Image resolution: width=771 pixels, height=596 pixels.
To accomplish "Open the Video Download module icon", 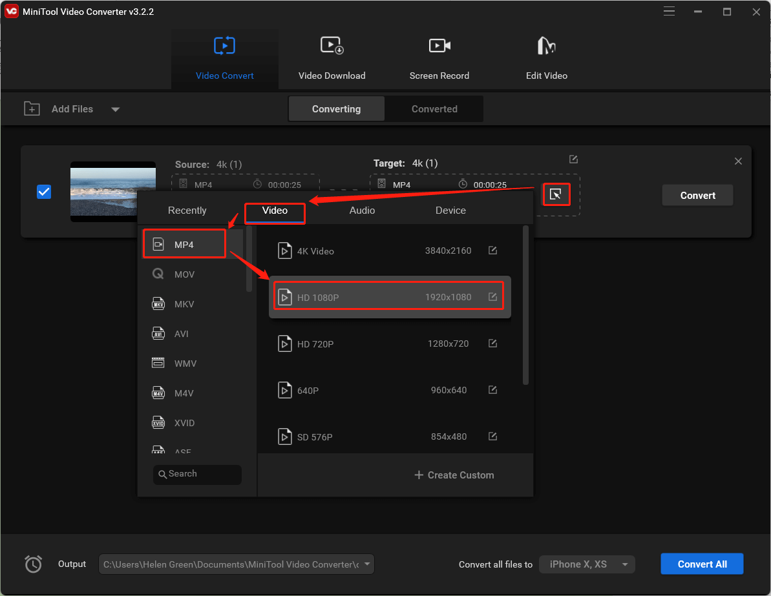I will point(332,46).
